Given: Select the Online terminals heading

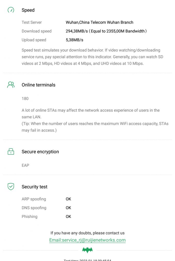Looking at the screenshot, I should click(x=38, y=85).
